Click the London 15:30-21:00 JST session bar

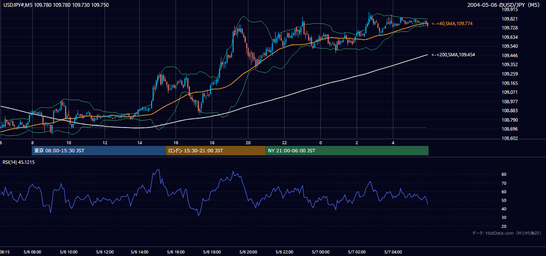coord(216,151)
